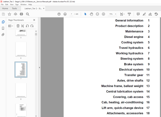Screen dimensions: 161x117
Task: Click the extract pages scissors icon
Action: [23, 26]
